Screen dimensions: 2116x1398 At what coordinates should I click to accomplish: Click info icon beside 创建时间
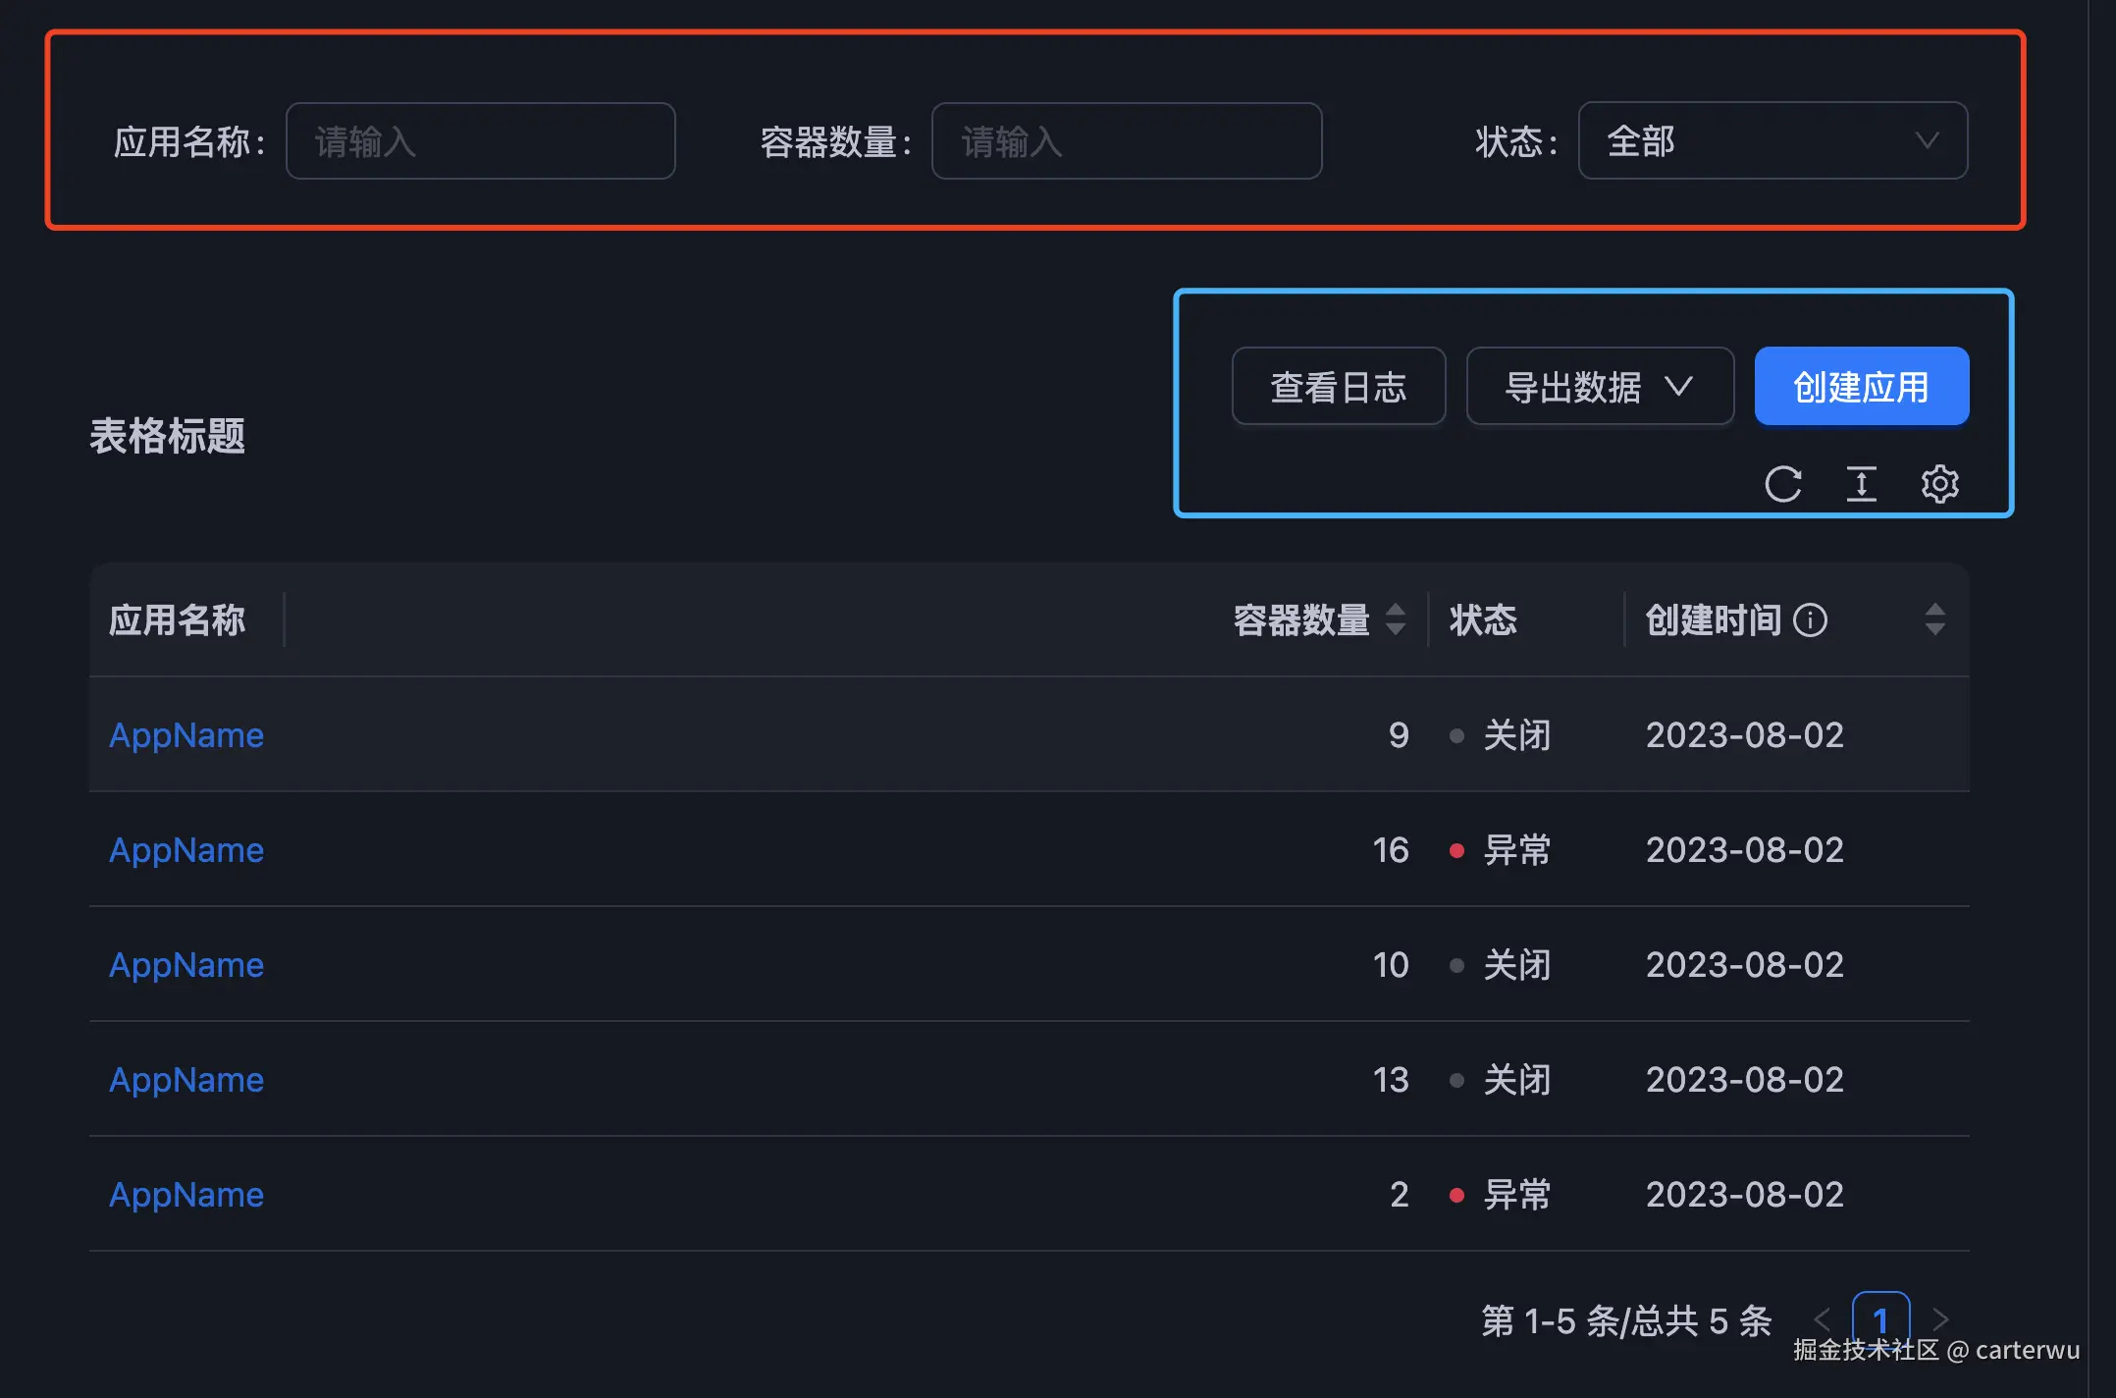point(1810,620)
